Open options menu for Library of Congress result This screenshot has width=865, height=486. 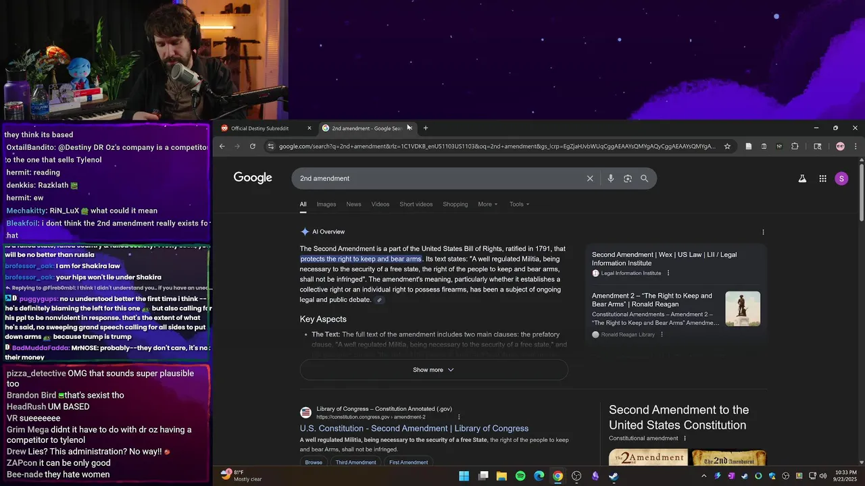pyautogui.click(x=459, y=417)
